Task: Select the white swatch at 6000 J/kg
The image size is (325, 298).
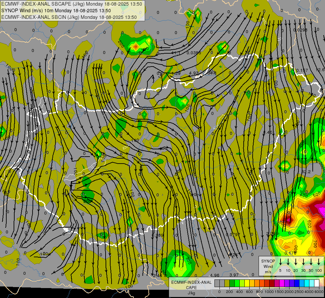Action: [317, 283]
